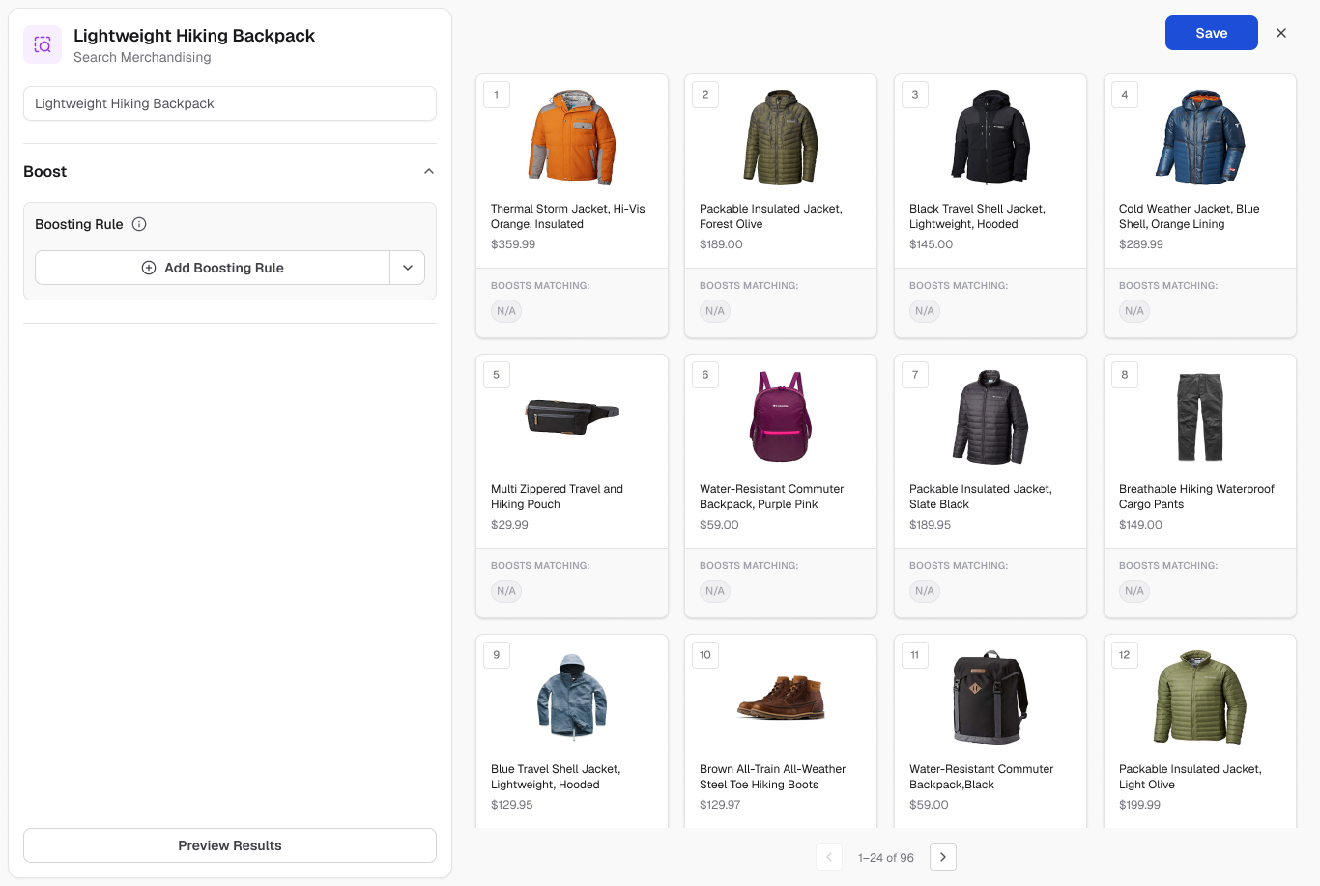Select the Hiking Waterproof Cargo Pants image

(x=1200, y=416)
